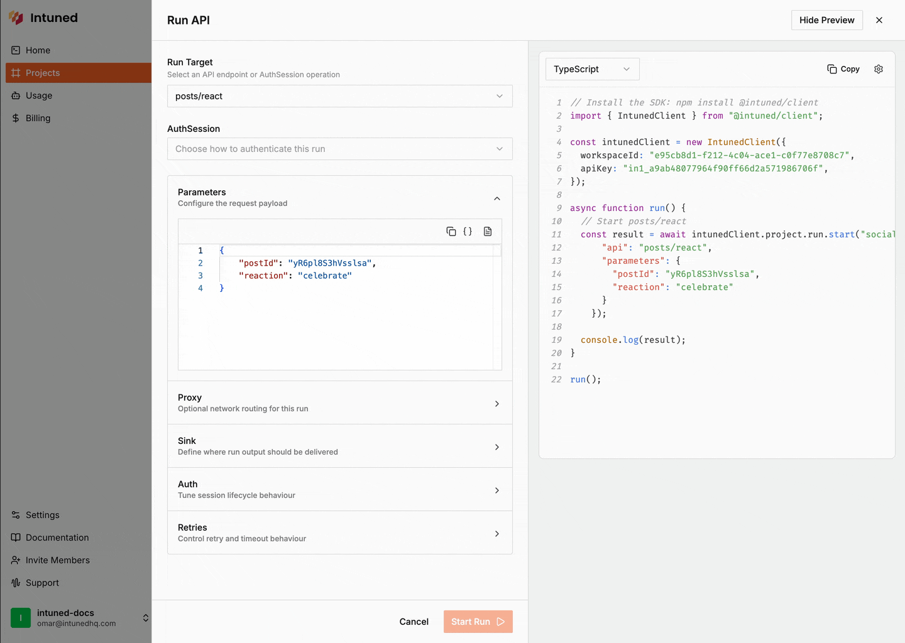Open the Support section

click(x=41, y=583)
